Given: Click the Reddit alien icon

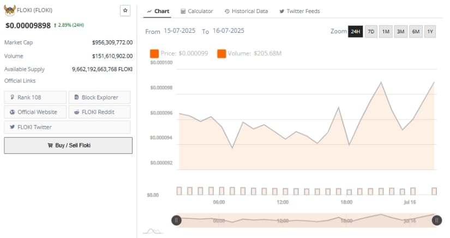Looking at the screenshot, I should (76, 112).
